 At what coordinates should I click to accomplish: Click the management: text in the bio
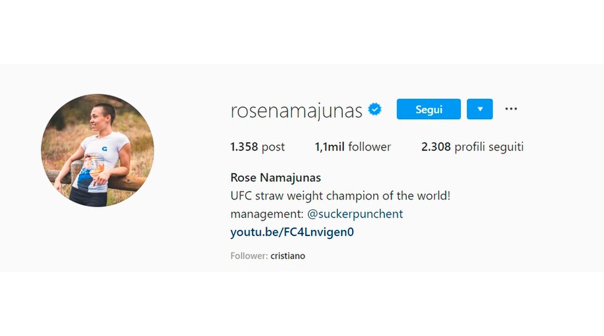267,214
